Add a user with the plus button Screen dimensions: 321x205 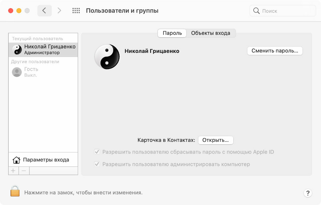[x=13, y=171]
